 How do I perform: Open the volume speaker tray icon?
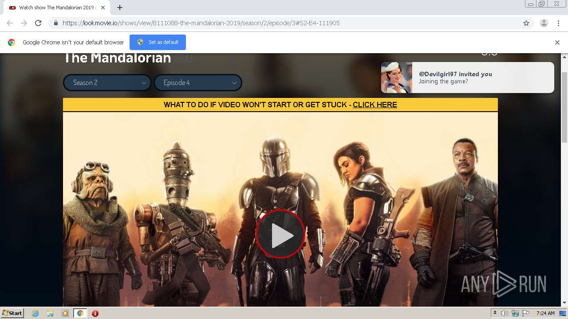505,313
